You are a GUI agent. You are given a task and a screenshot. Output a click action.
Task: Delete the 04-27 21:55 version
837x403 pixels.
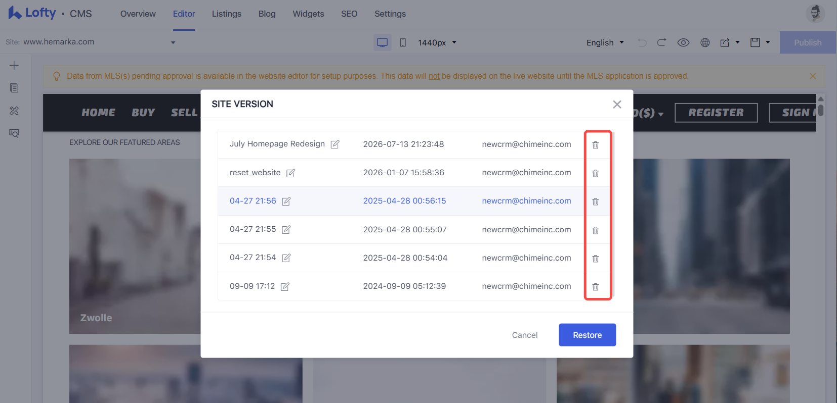(x=596, y=230)
